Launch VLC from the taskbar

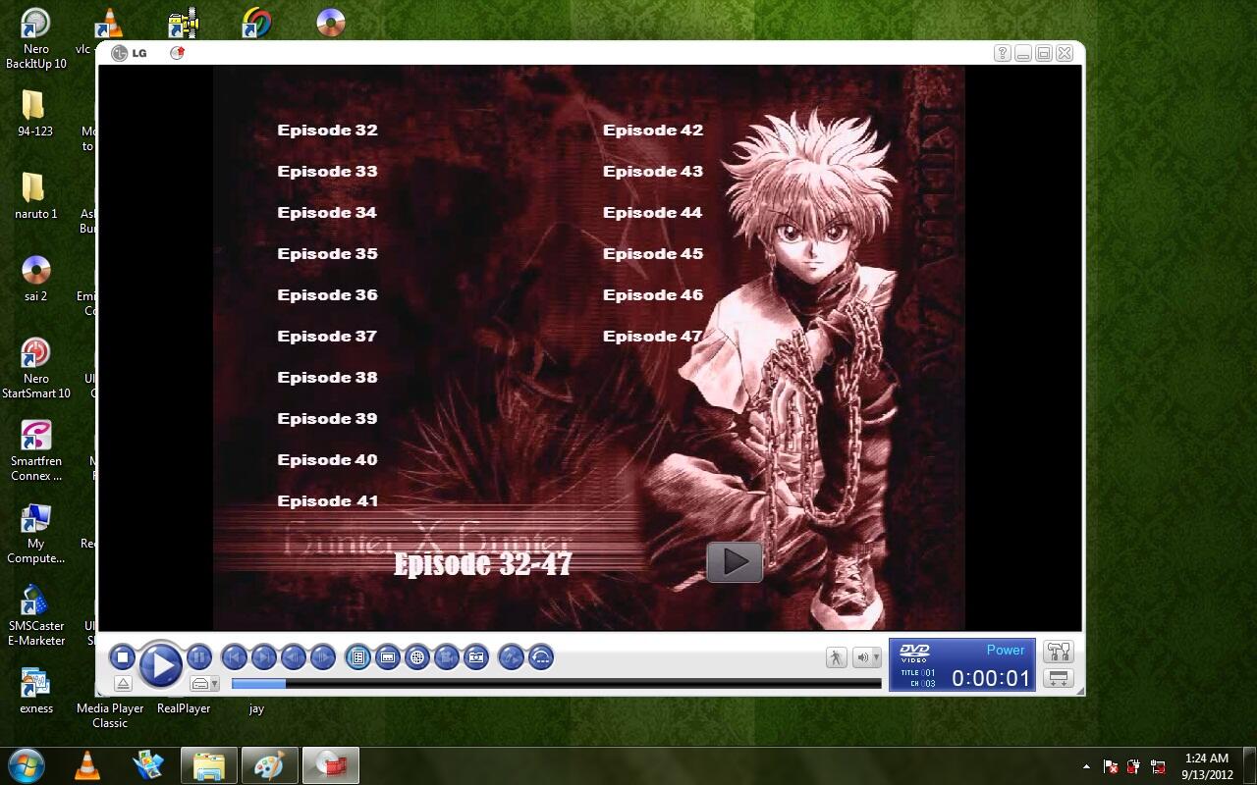pyautogui.click(x=87, y=765)
